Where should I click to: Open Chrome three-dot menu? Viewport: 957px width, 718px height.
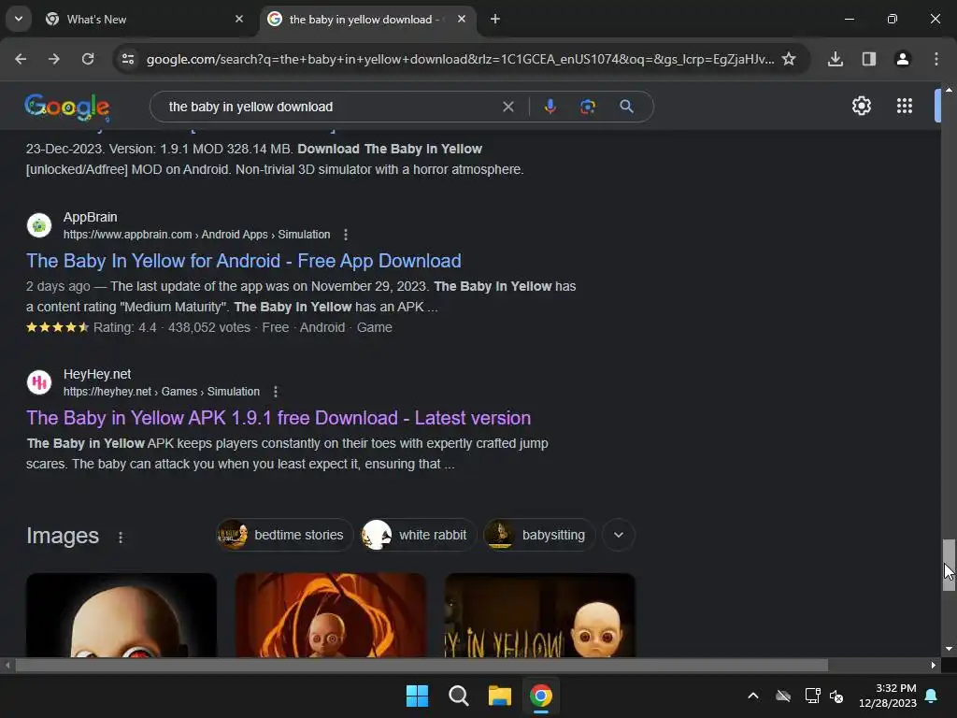pos(936,59)
